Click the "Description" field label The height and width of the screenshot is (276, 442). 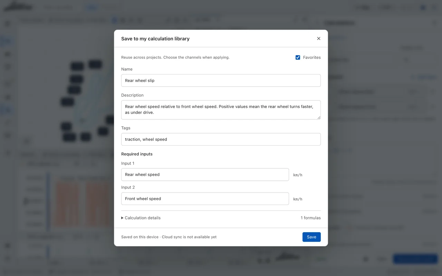(132, 95)
